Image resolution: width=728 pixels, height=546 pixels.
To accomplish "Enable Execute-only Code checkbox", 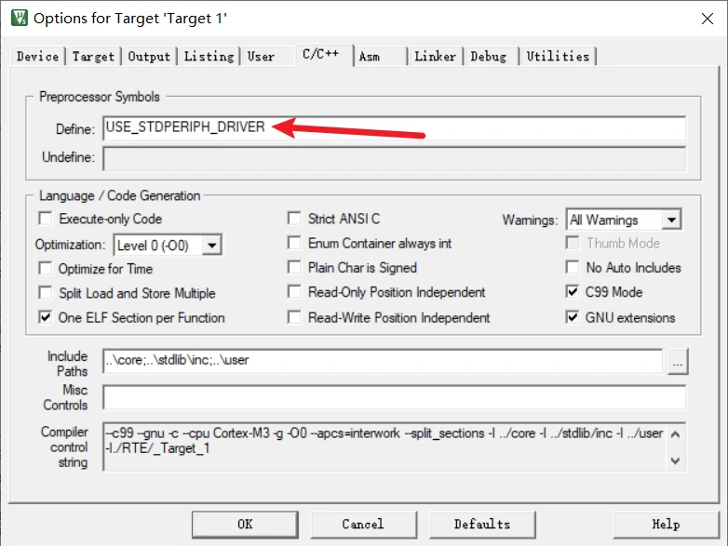I will click(45, 220).
